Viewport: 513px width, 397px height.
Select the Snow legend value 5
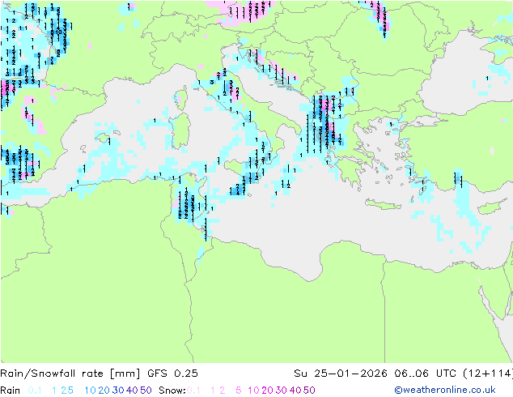tap(238, 391)
